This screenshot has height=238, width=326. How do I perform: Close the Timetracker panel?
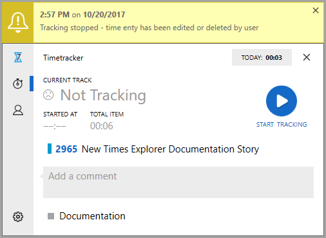[x=307, y=57]
